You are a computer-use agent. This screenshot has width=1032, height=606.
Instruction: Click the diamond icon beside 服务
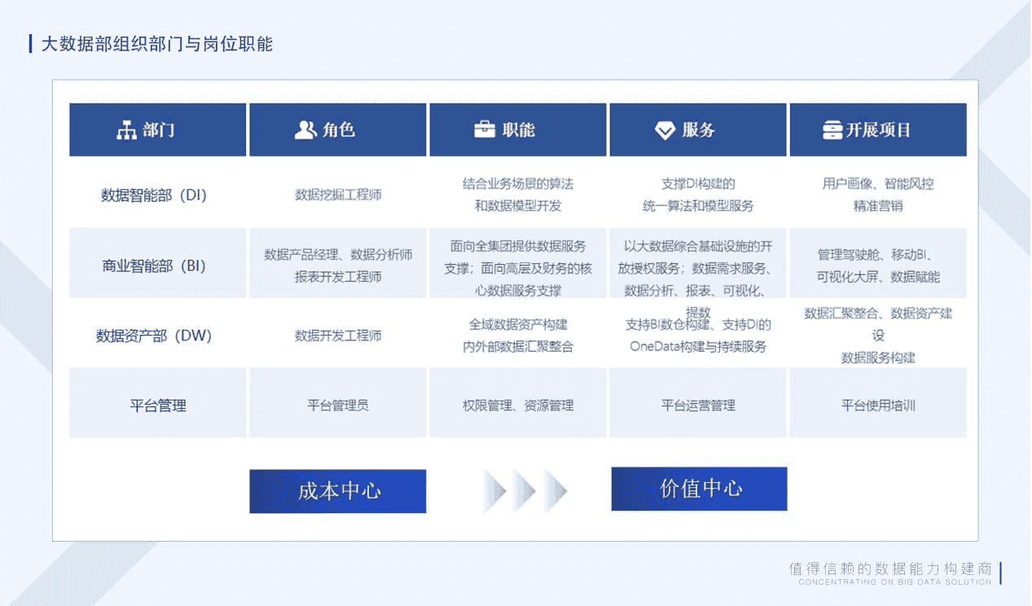[x=665, y=130]
